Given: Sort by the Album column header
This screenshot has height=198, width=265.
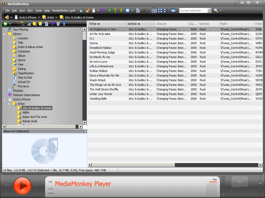Looking at the screenshot, I should [x=171, y=24].
